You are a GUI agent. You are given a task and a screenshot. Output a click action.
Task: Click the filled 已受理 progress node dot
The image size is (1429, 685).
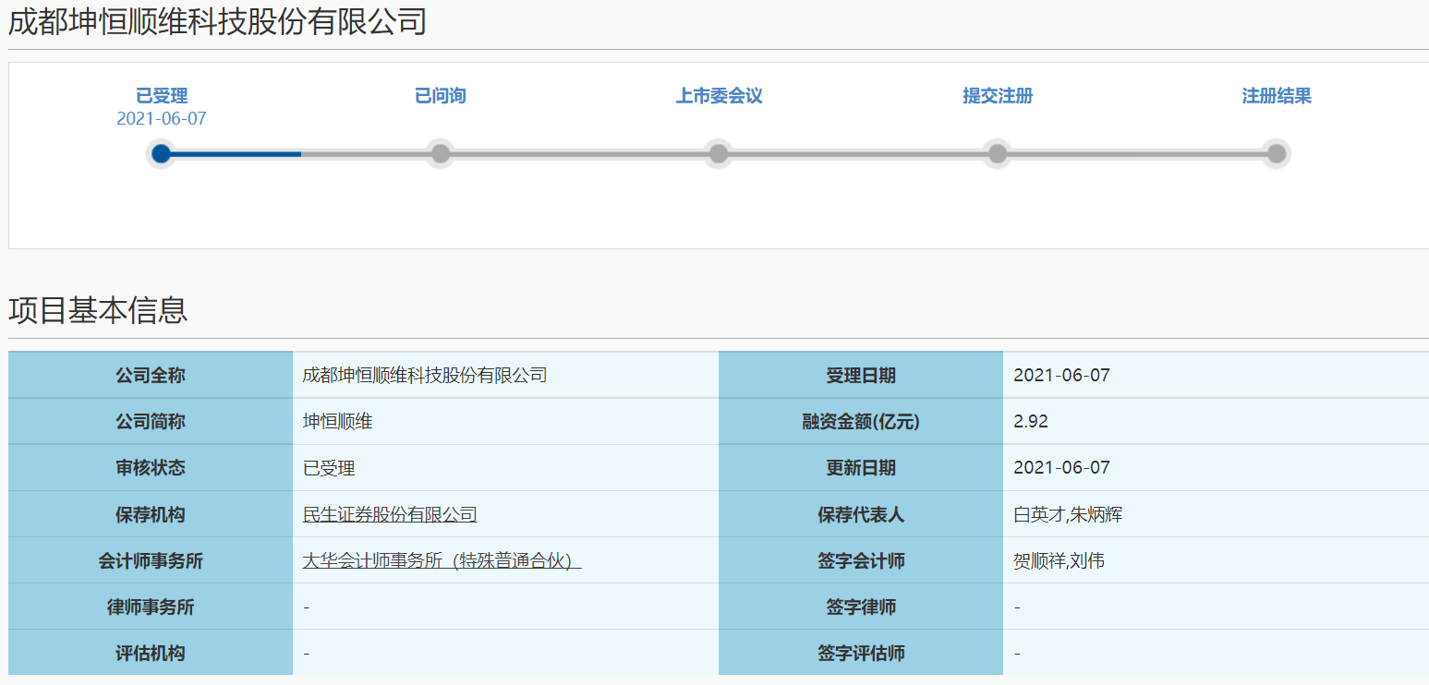pos(162,153)
